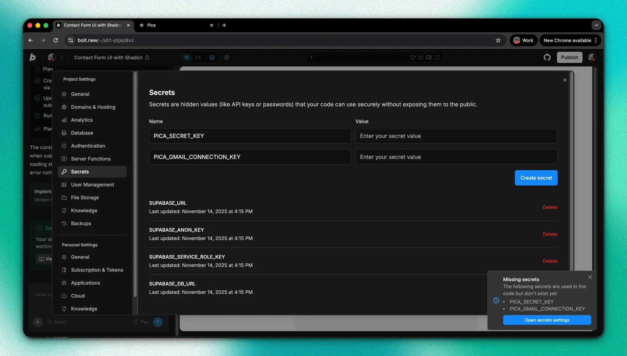Toggle preview eye icon in toolbar
This screenshot has width=627, height=356.
[187, 57]
